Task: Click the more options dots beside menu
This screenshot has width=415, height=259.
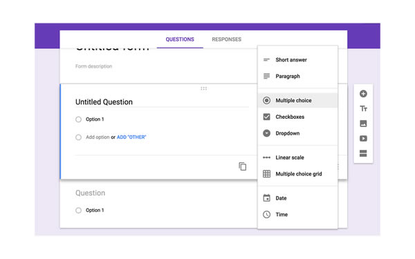Action: click(338, 166)
